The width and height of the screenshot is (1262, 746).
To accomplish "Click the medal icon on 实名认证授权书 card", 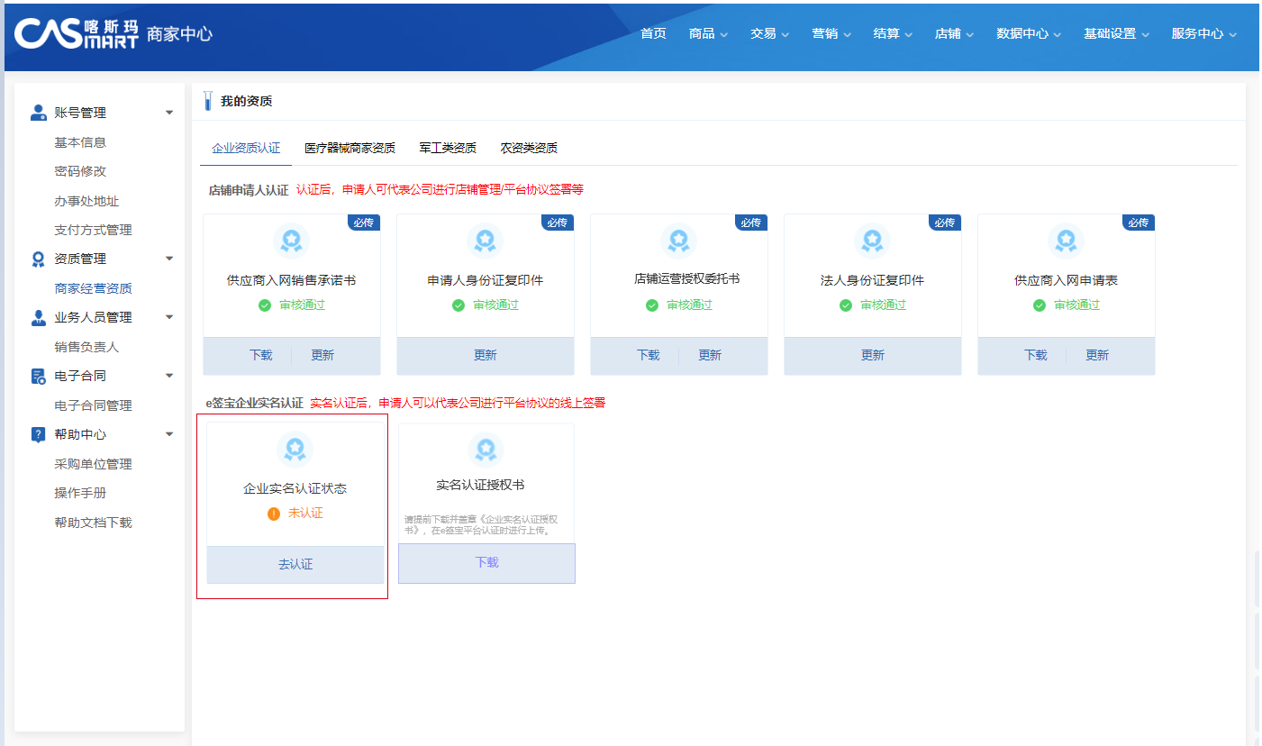I will click(486, 448).
